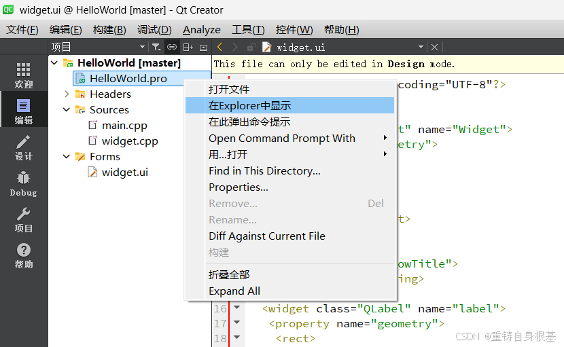Expand the Headers folder
This screenshot has width=564, height=347.
click(67, 94)
